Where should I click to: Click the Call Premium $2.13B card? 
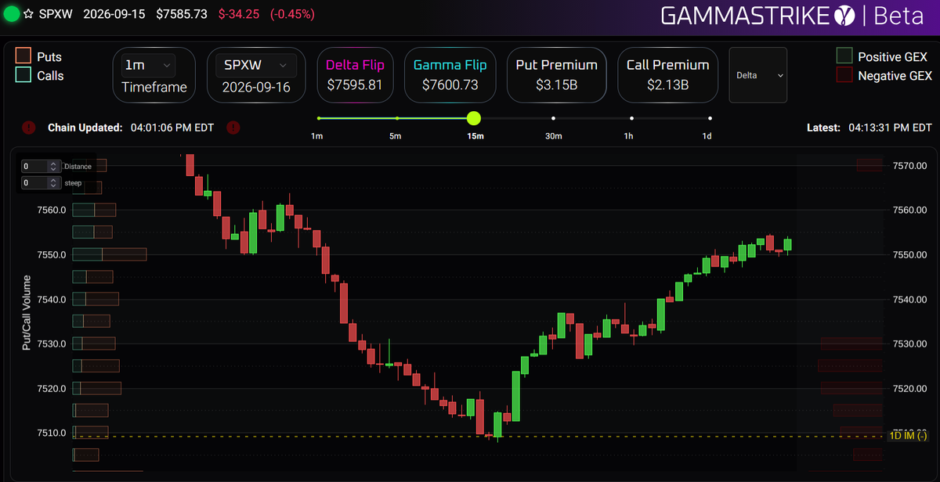667,75
